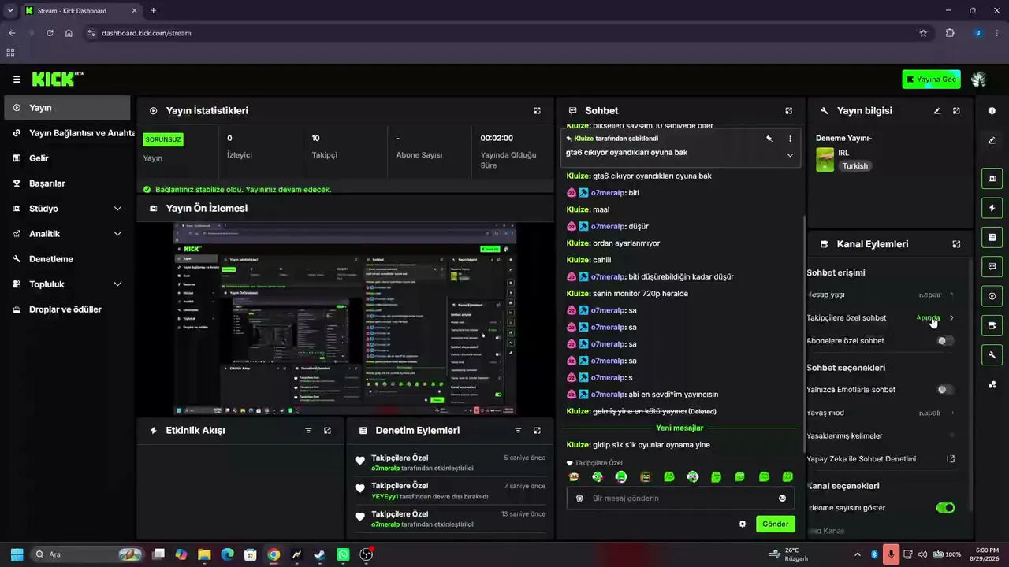Click the SORUNSUZ status badge
1009x567 pixels.
[162, 139]
